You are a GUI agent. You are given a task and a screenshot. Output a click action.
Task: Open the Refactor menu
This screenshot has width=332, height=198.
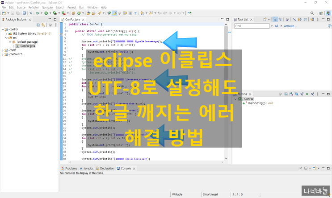(34, 8)
